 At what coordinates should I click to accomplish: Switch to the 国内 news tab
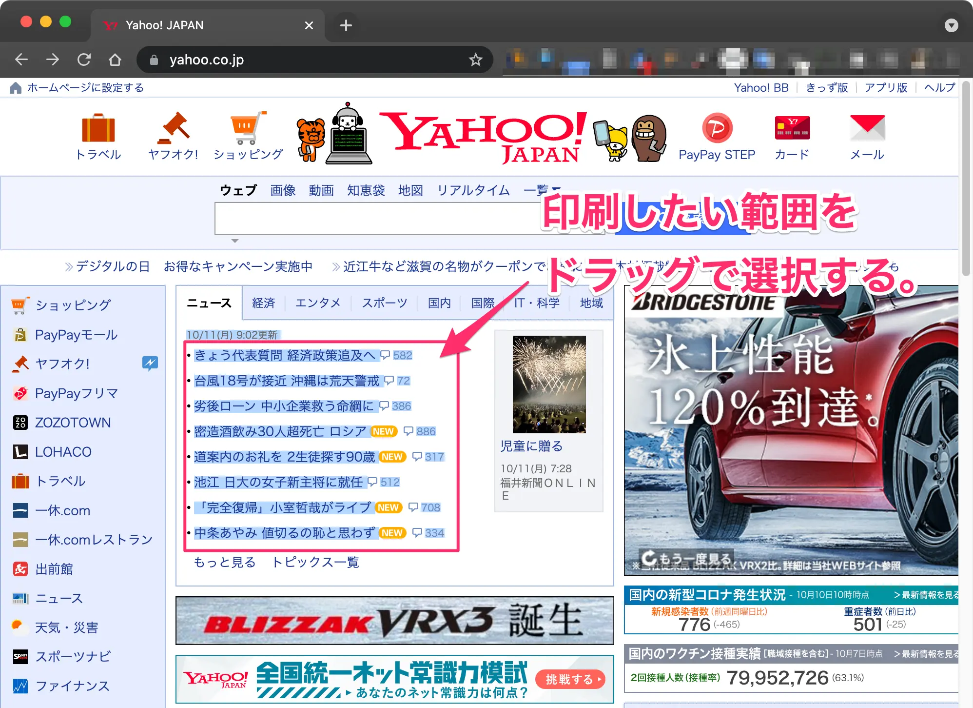(x=439, y=303)
